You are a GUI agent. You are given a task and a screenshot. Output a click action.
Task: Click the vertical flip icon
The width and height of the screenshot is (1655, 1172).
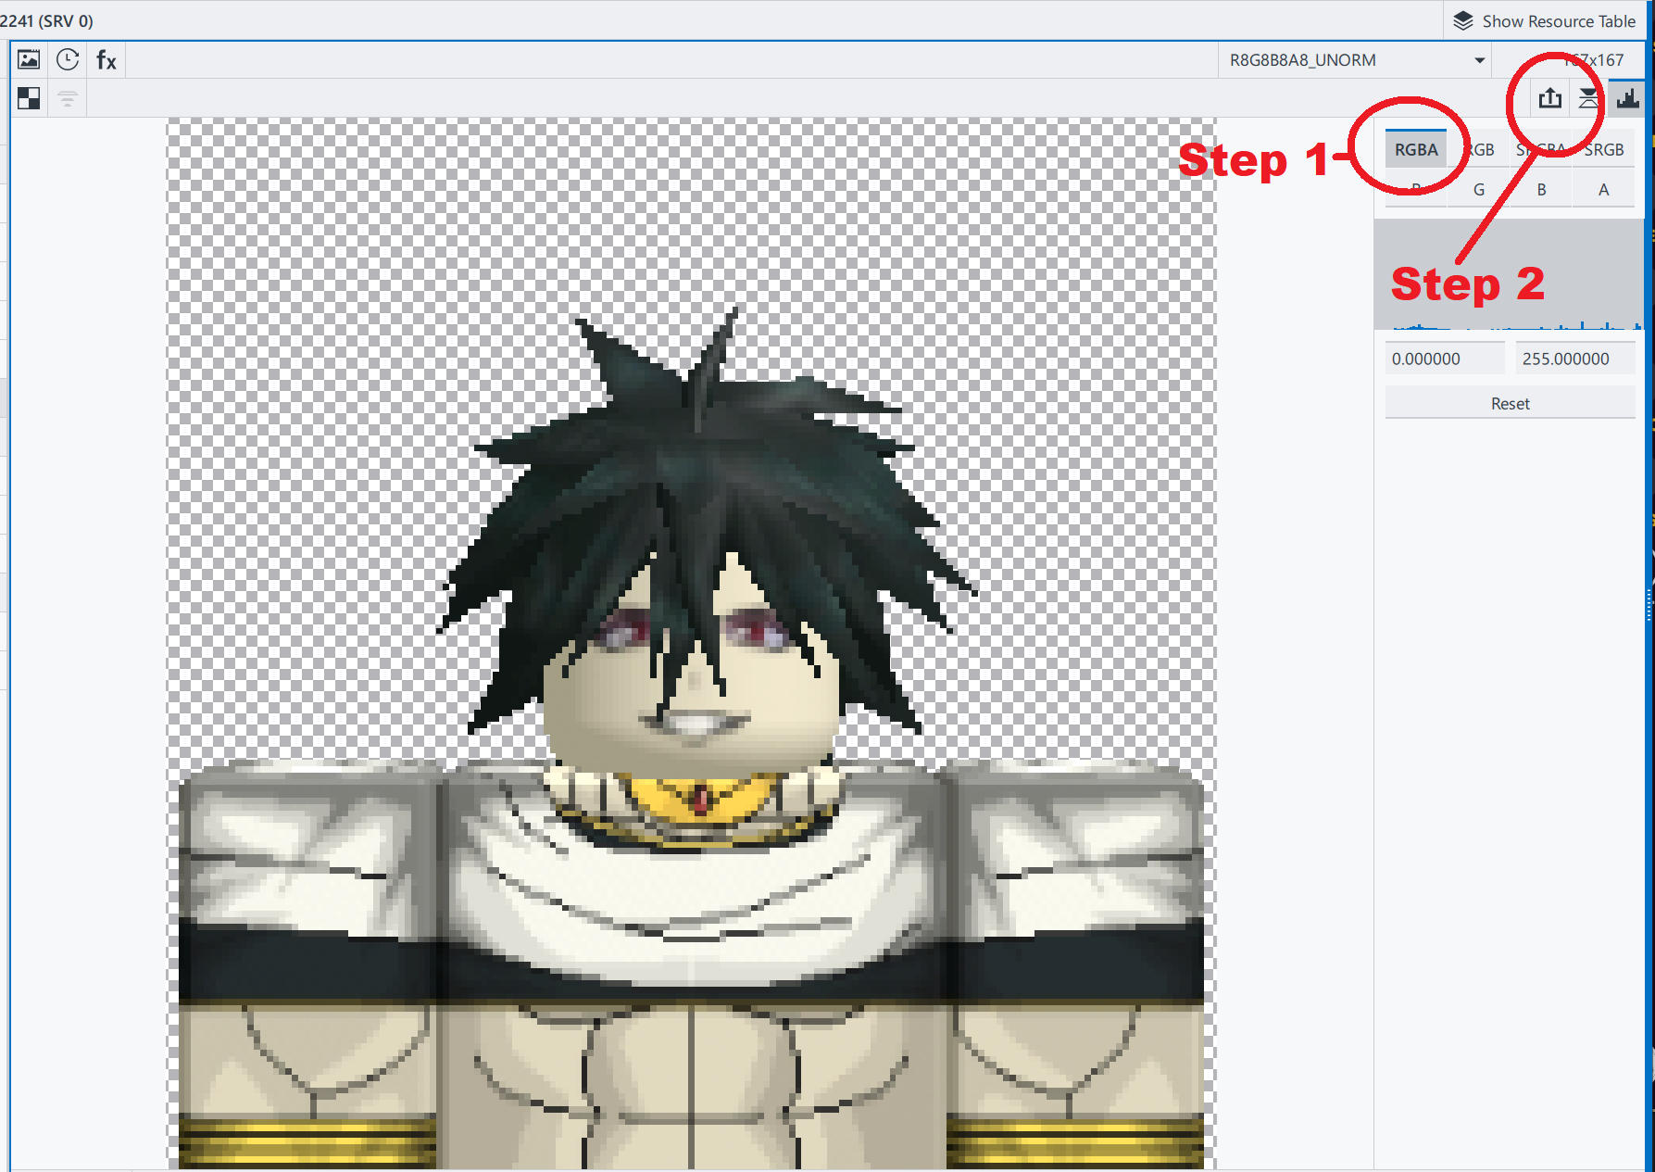[x=1589, y=98]
